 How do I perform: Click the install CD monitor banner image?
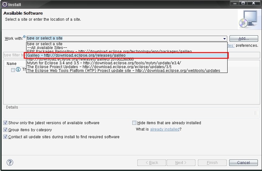pyautogui.click(x=248, y=19)
